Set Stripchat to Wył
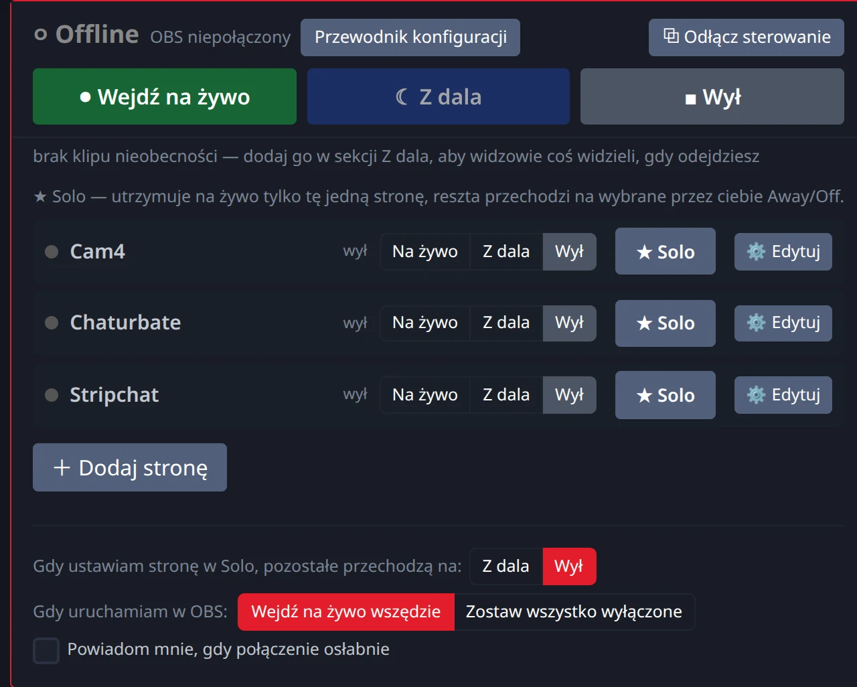This screenshot has height=687, width=857. point(569,395)
